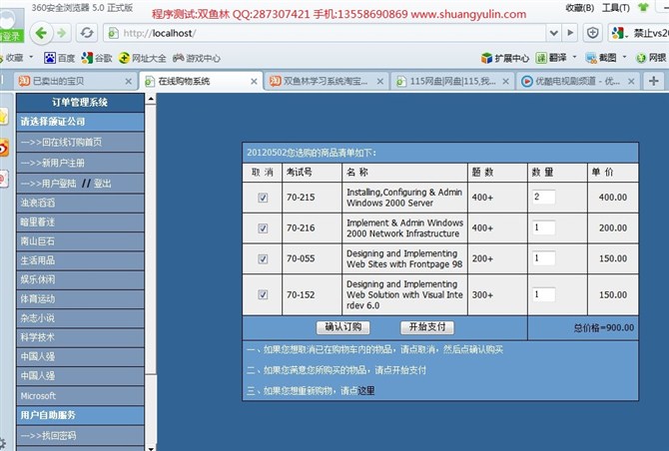669x451 pixels.
Task: Click the browser forward arrow button
Action: click(62, 33)
